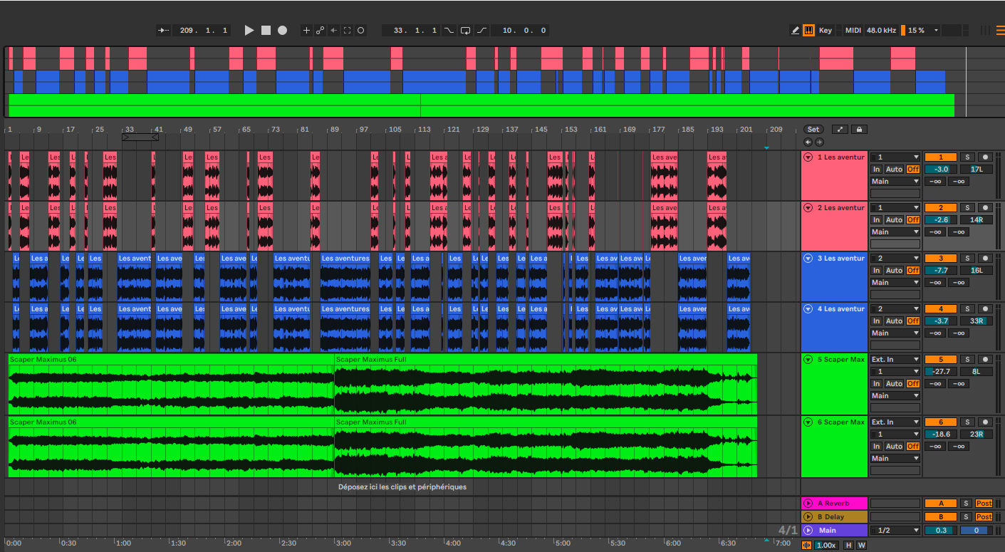Collapse track 4 Les aventur
Screen dimensions: 1005x552
[808, 309]
